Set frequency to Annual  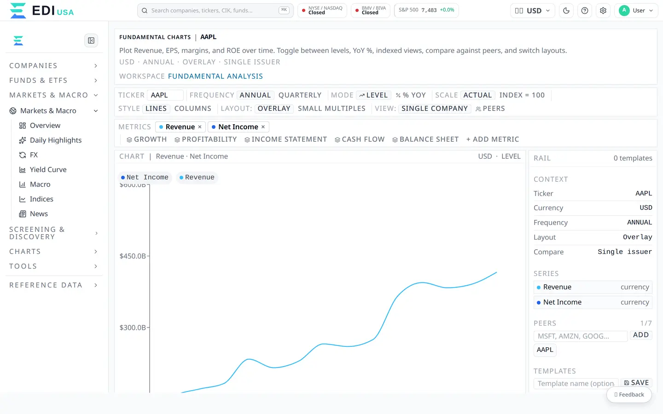pos(255,95)
